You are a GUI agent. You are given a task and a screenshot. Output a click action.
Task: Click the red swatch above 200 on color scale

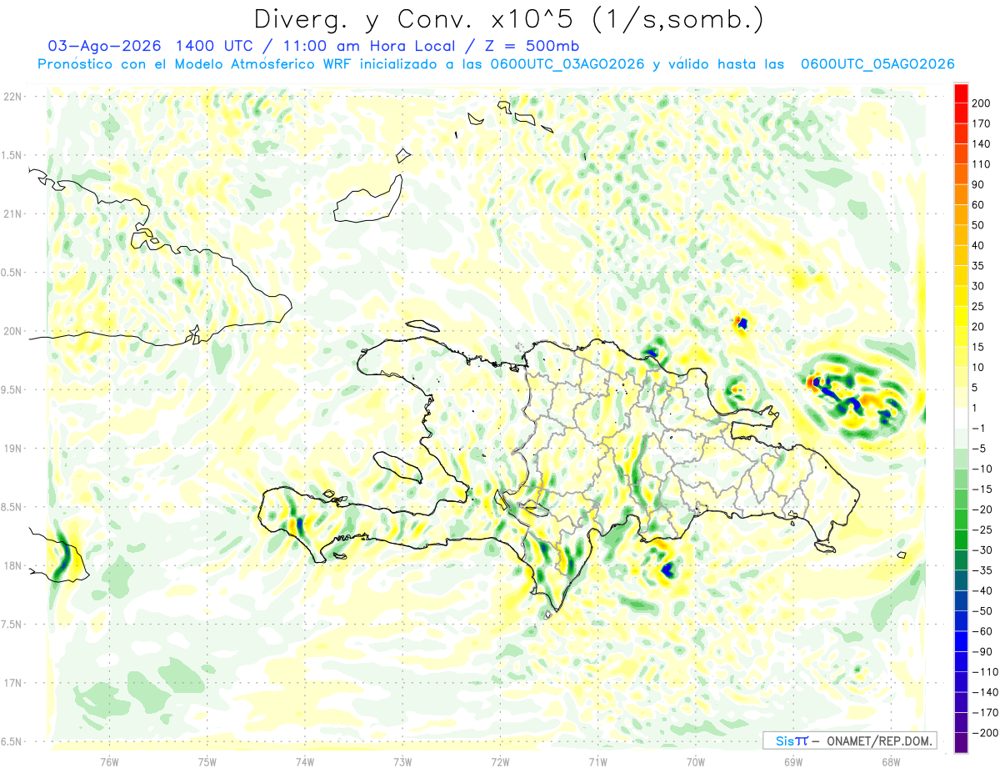coord(961,93)
